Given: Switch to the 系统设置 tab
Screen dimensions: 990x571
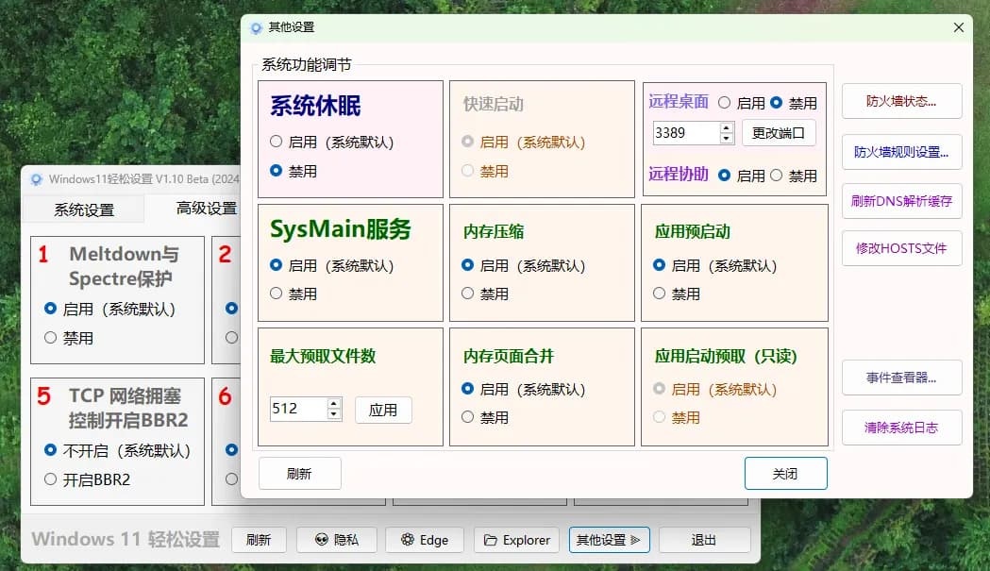Looking at the screenshot, I should click(x=83, y=208).
